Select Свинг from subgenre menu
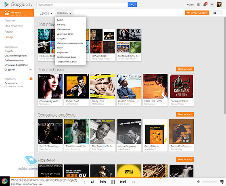The height and width of the screenshot is (186, 226). [60, 48]
